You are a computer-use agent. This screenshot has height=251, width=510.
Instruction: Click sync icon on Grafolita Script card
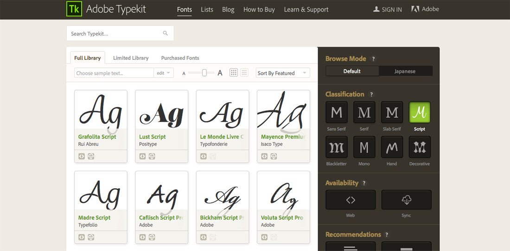coord(91,156)
